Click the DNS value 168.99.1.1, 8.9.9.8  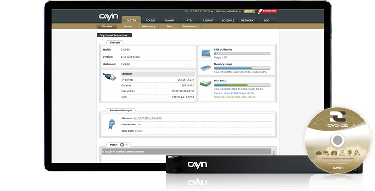click(183, 97)
